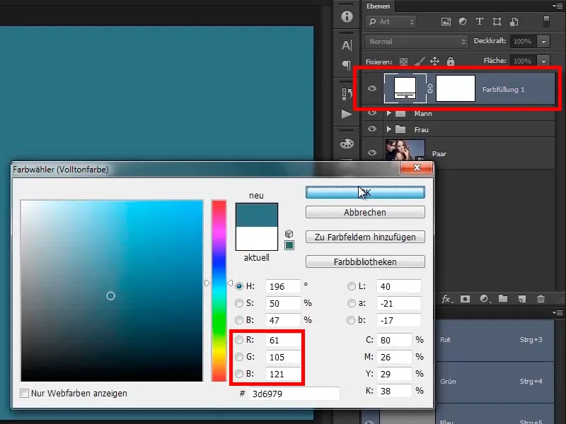Open the Normal blend mode dropdown
Image resolution: width=566 pixels, height=424 pixels.
coord(417,42)
